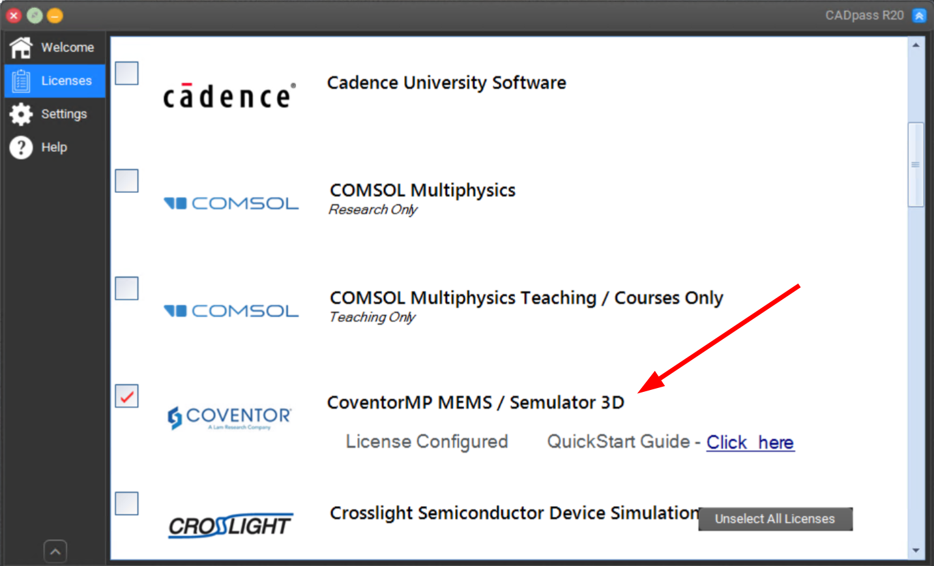Enable the Cadence University Software checkbox
Viewport: 934px width, 566px height.
pos(126,73)
